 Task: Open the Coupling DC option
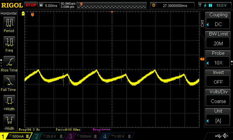pos(218,24)
